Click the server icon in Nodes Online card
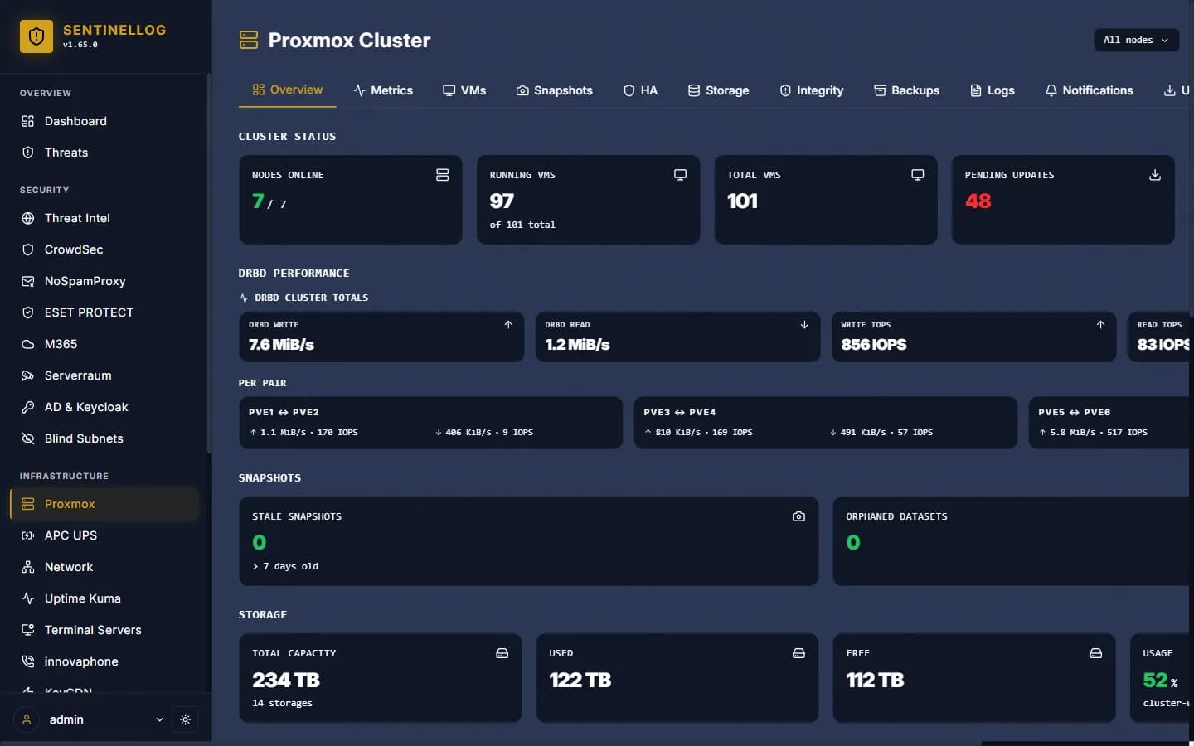Viewport: 1194px width, 746px height. click(442, 175)
